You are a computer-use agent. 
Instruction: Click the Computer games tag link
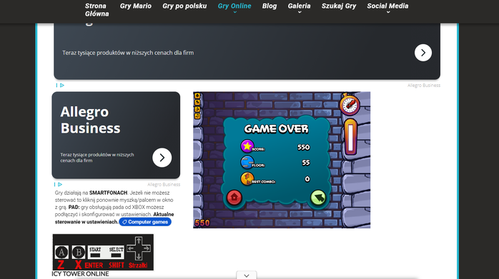(x=145, y=222)
